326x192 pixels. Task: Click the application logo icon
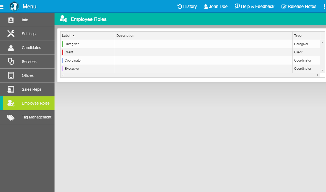coord(14,7)
